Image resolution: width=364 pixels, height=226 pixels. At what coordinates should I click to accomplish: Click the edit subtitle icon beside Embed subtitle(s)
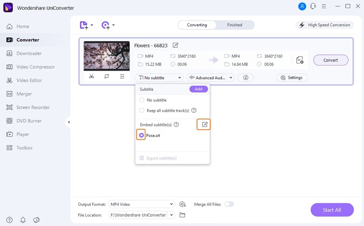[x=205, y=125]
